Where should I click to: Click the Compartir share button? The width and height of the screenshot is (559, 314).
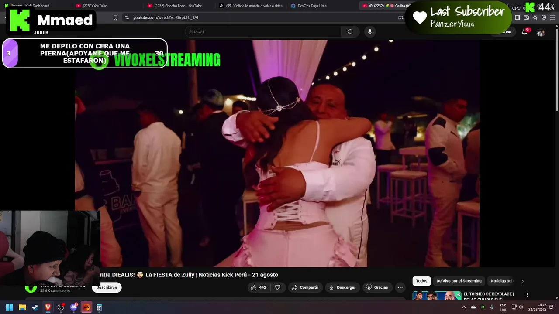(x=305, y=287)
